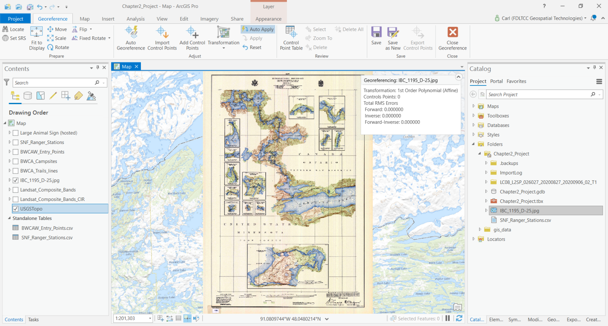
Task: Toggle Auto Apply in the Adjust group
Action: pos(258,29)
